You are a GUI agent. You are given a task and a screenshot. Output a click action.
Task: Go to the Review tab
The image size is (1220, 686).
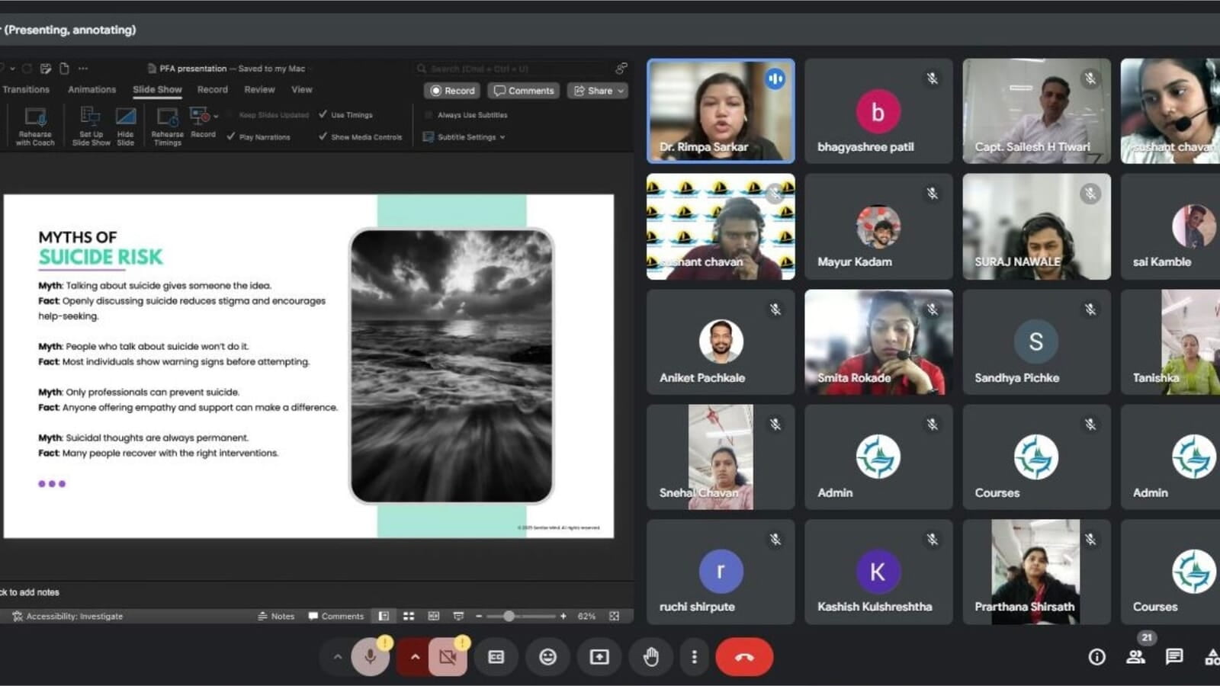click(x=259, y=89)
